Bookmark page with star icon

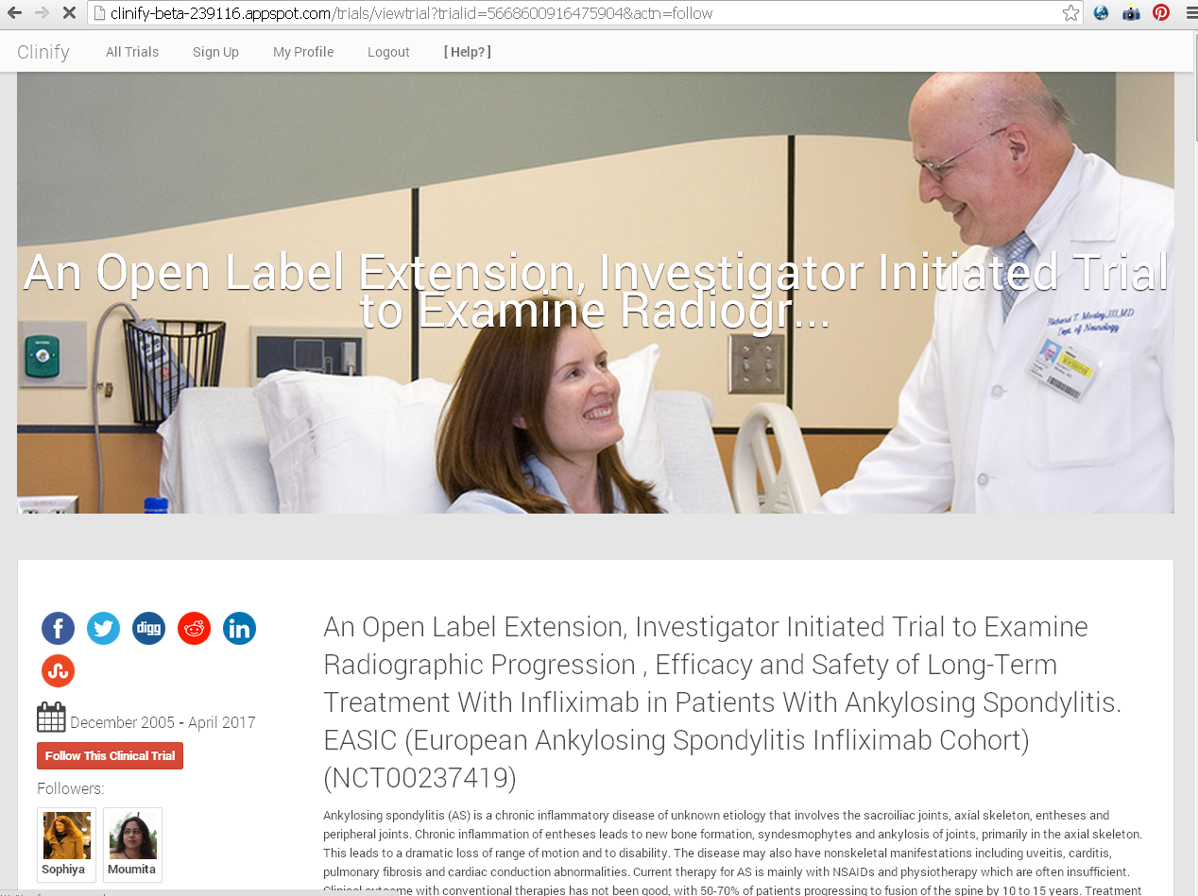[1070, 13]
